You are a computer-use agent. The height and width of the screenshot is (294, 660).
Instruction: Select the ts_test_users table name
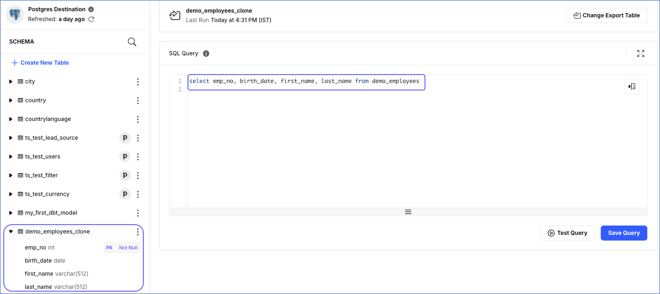pos(43,157)
